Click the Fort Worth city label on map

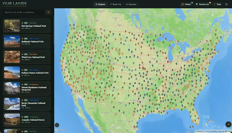pos(133,100)
